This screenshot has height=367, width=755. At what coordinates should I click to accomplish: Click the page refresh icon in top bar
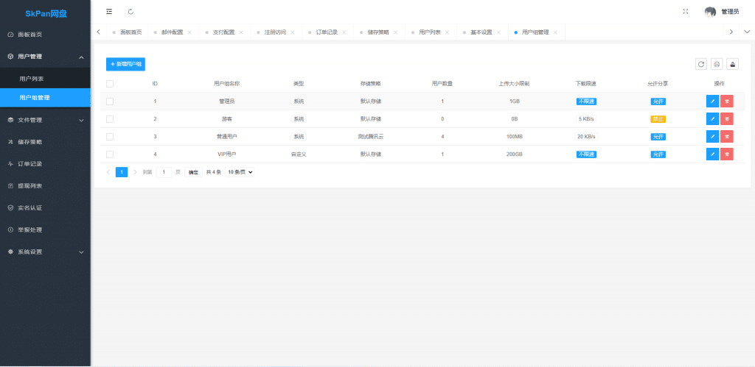pos(131,12)
